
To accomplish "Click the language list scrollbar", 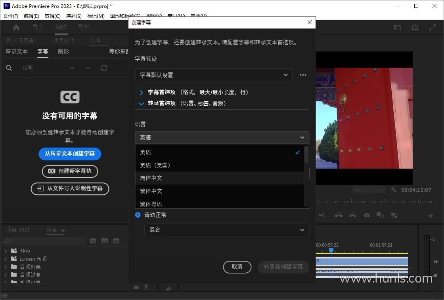I will click(306, 154).
